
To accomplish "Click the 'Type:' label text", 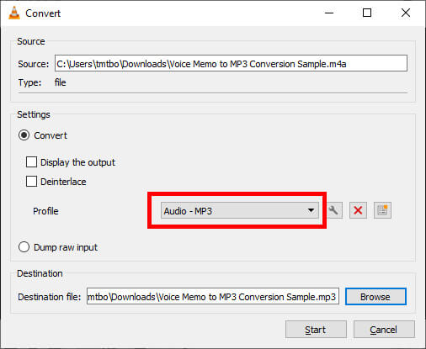I will pyautogui.click(x=29, y=82).
